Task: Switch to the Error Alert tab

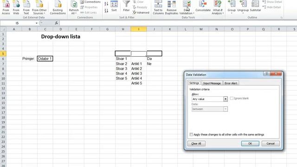Action: pos(231,83)
